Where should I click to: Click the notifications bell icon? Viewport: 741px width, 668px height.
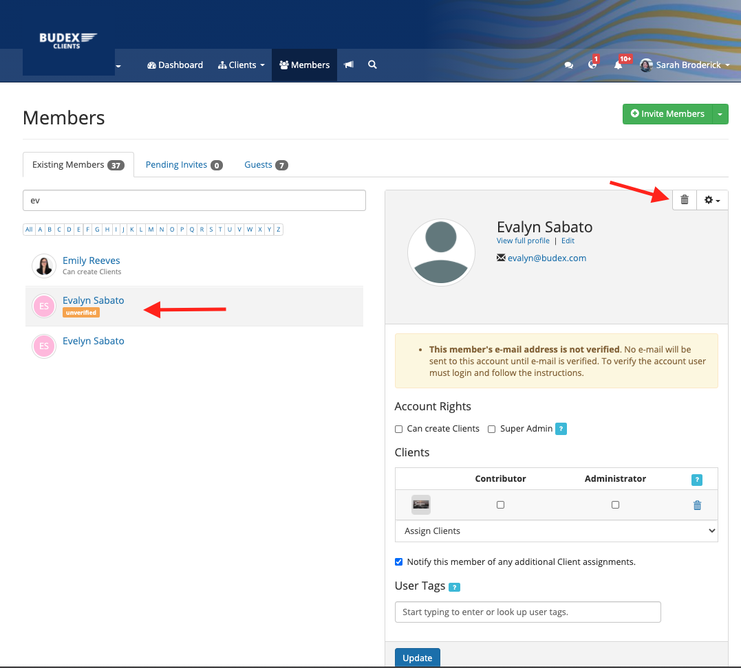(x=617, y=65)
